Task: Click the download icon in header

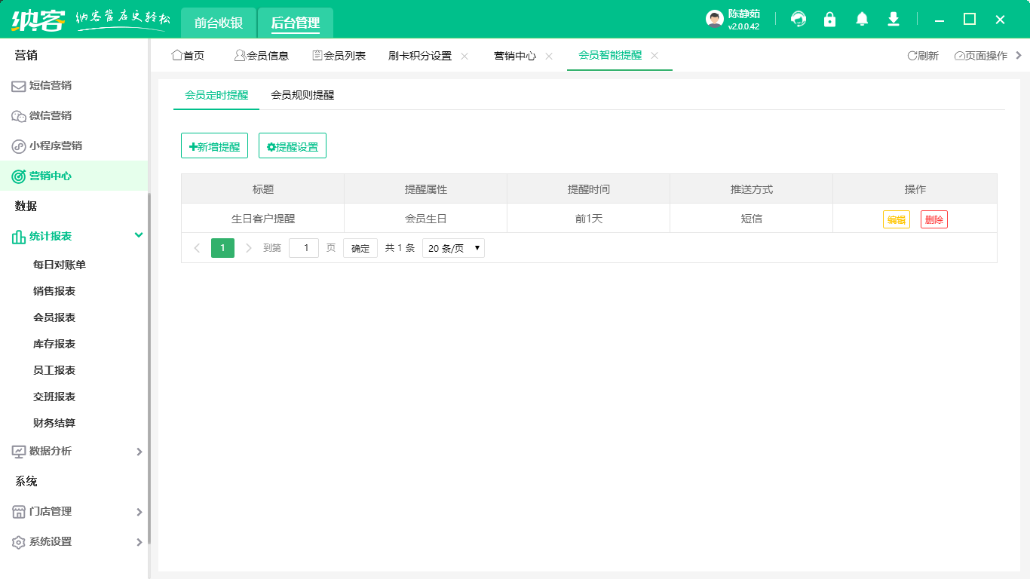Action: (894, 20)
